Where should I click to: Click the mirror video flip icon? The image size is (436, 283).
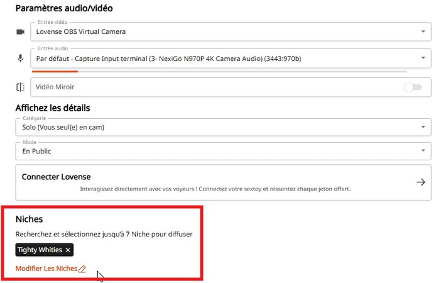[20, 87]
